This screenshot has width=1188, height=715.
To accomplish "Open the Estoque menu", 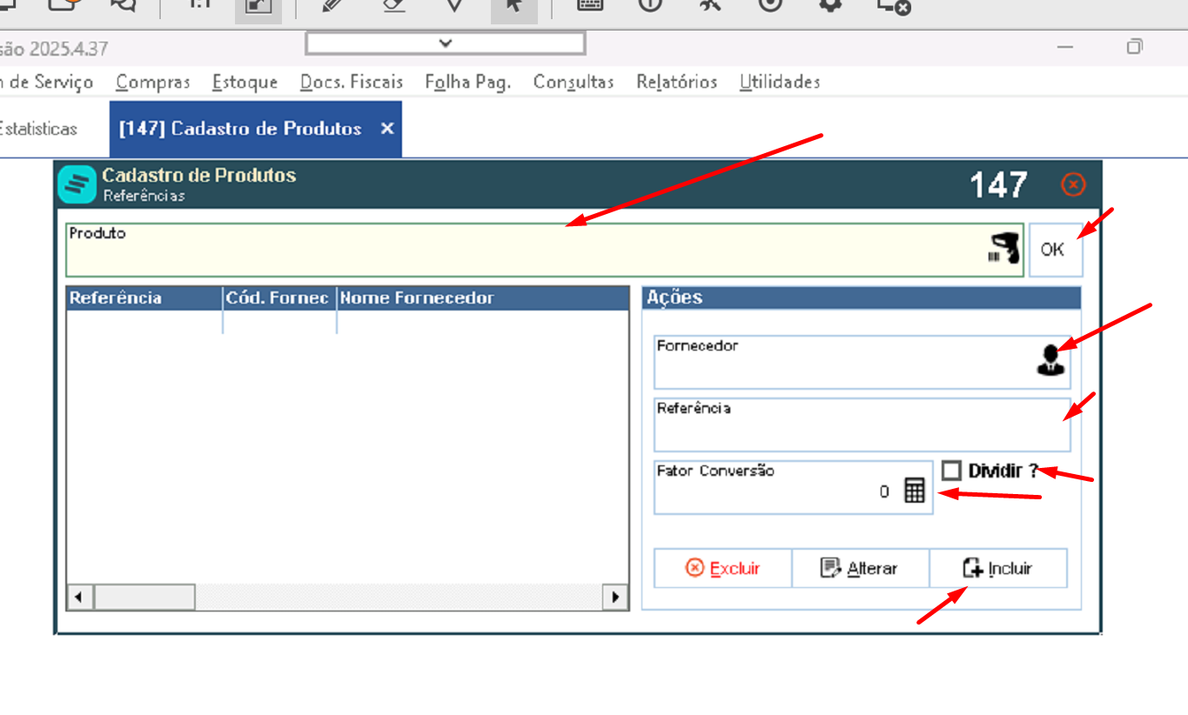I will (245, 82).
